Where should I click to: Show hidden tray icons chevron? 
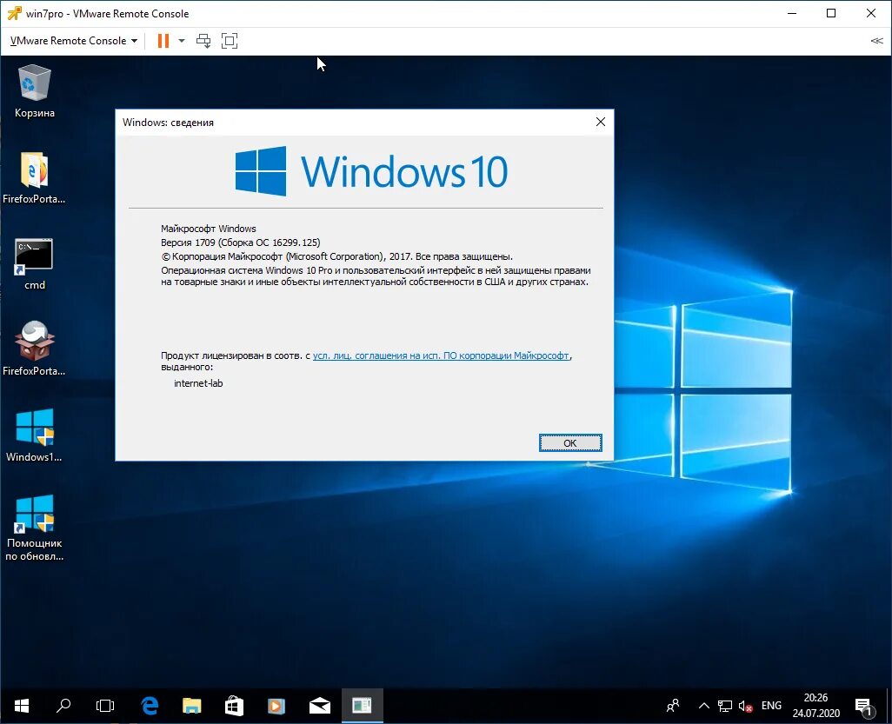(x=703, y=706)
